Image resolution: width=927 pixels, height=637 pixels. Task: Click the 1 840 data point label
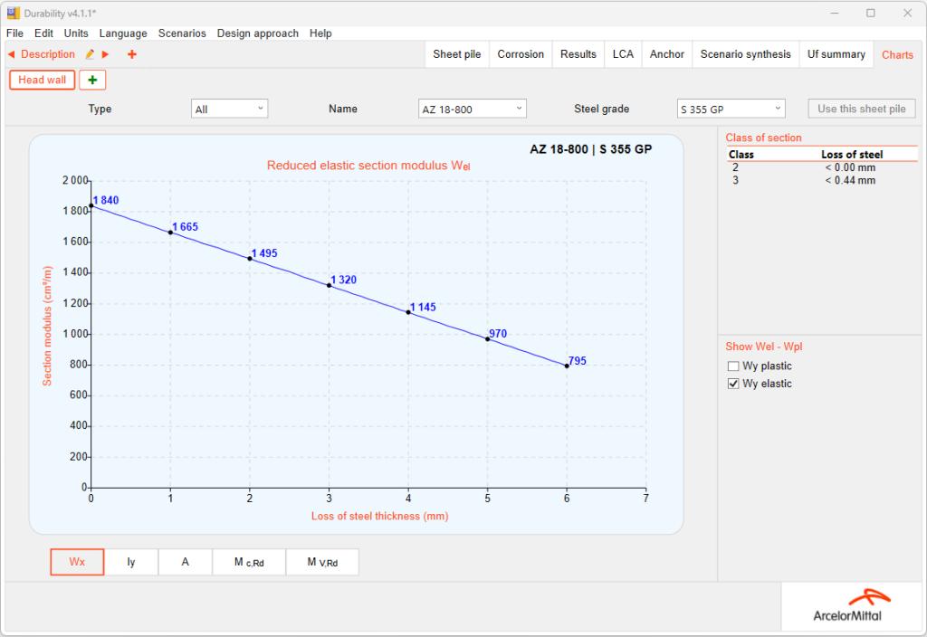click(106, 200)
